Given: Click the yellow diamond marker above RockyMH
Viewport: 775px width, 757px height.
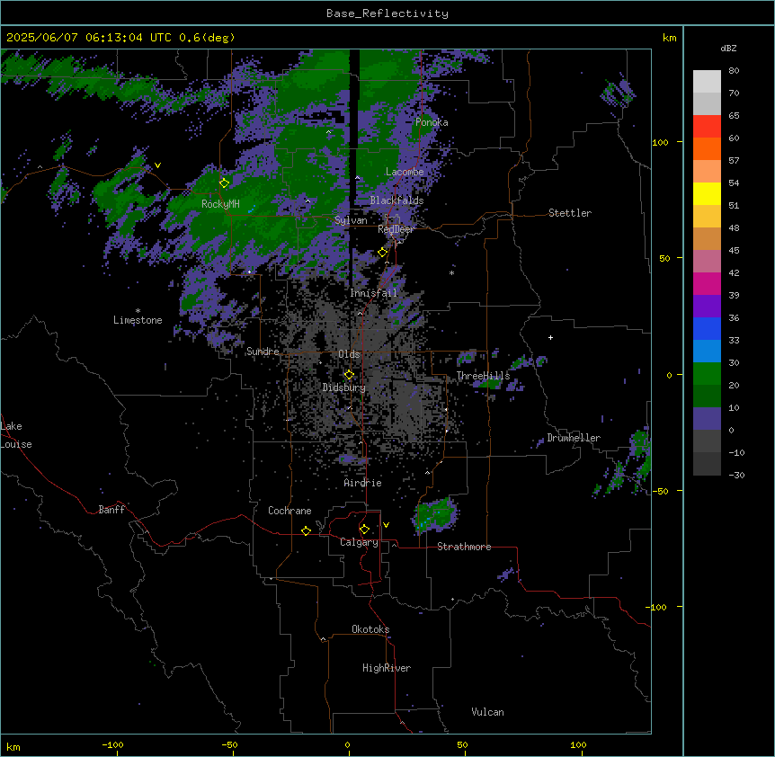Looking at the screenshot, I should pyautogui.click(x=225, y=183).
